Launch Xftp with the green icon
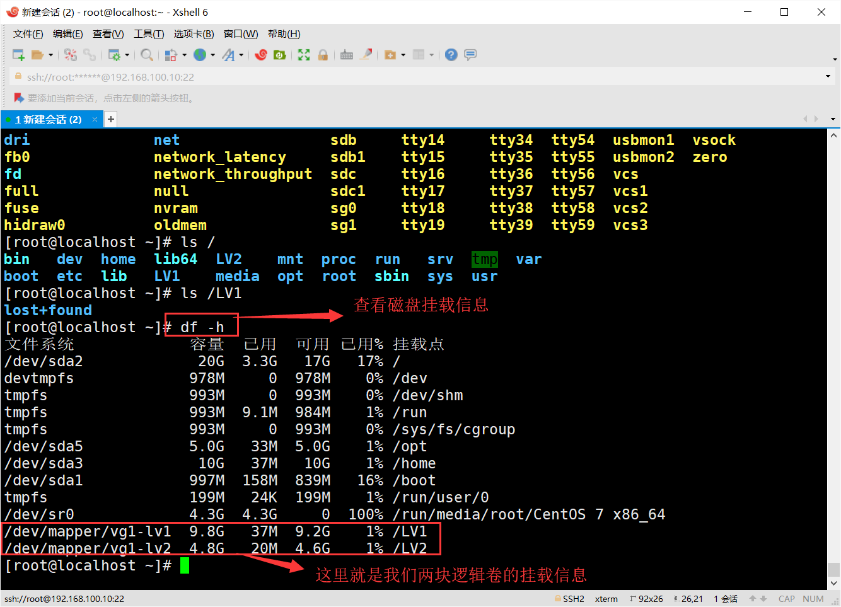This screenshot has height=607, width=841. tap(279, 55)
